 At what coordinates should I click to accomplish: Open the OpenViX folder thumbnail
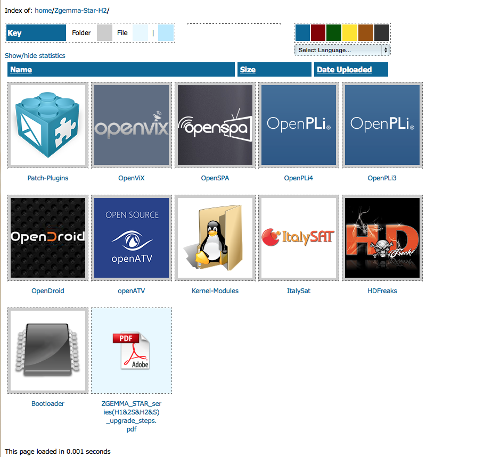pos(132,125)
